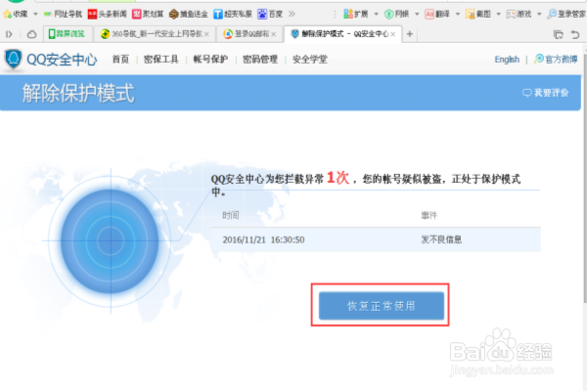Expand the 收藏 favorites dropdown arrow
Screen dimensions: 587x391
(35, 15)
